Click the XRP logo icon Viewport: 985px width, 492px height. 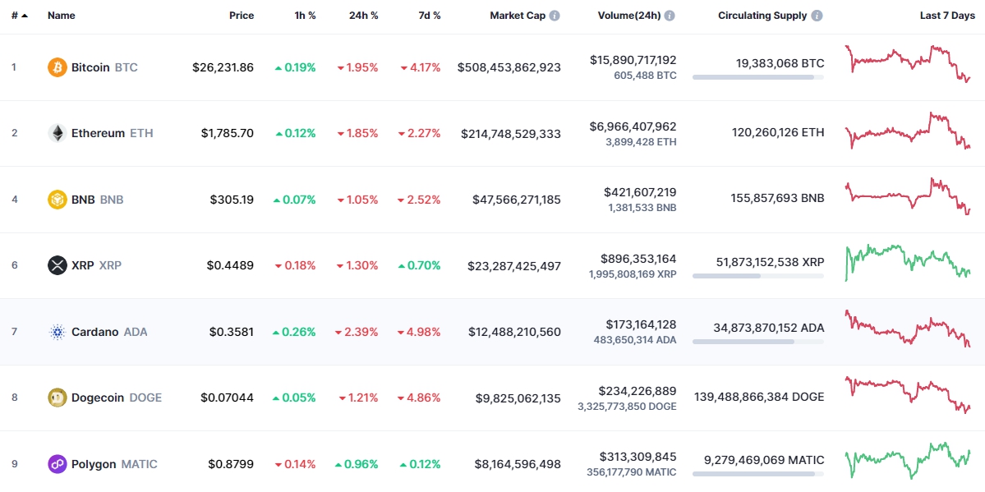58,266
